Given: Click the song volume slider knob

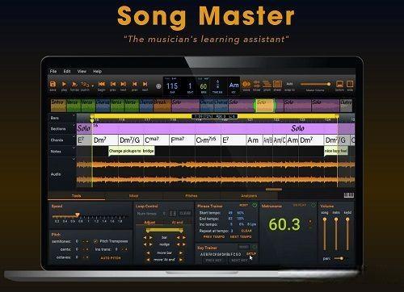Looking at the screenshot, I should pos(325,219).
